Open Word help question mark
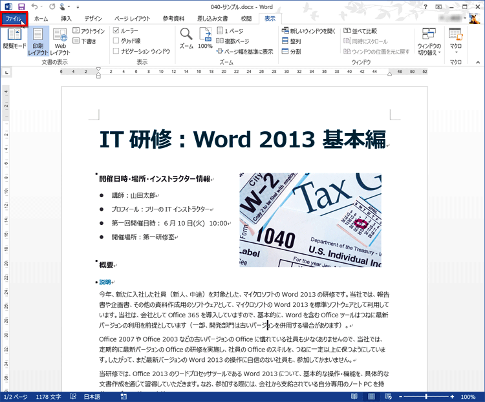The height and width of the screenshot is (402, 485). coord(426,6)
